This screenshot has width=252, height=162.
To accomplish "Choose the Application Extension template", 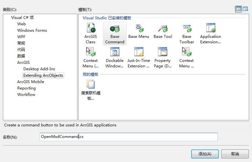I will coord(210,34).
